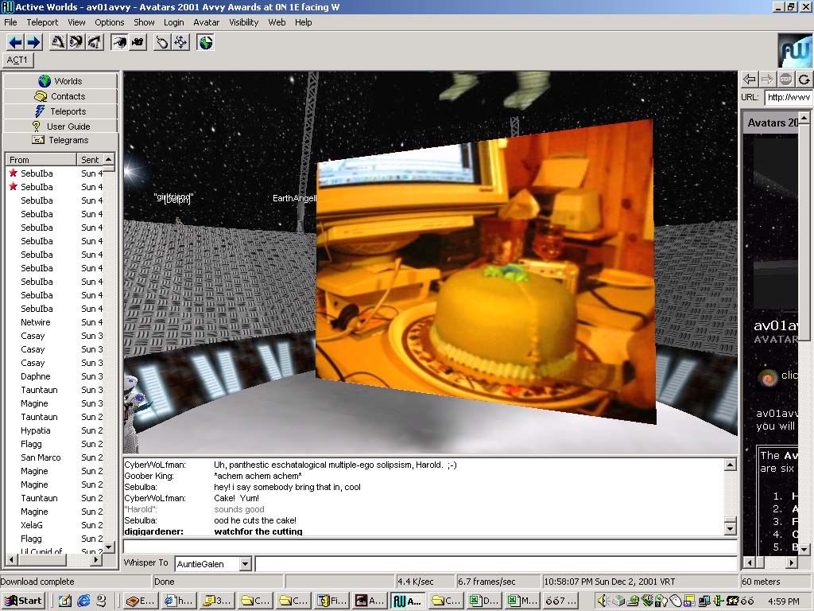Click the globe web view toolbar icon
814x611 pixels.
tap(206, 42)
